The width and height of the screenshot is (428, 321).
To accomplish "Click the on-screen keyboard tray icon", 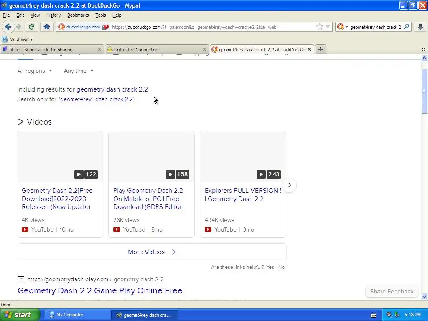I will pyautogui.click(x=374, y=315).
